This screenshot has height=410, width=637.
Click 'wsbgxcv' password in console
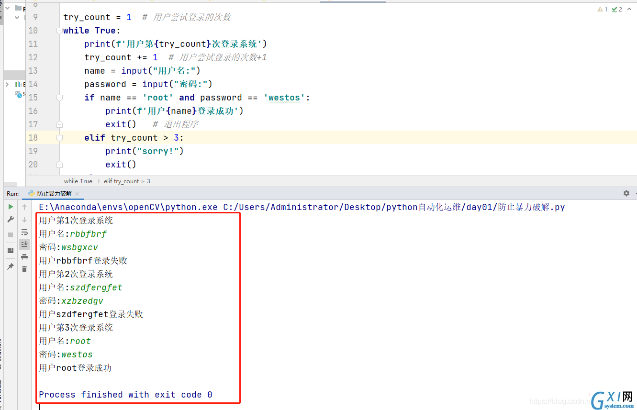tap(79, 247)
